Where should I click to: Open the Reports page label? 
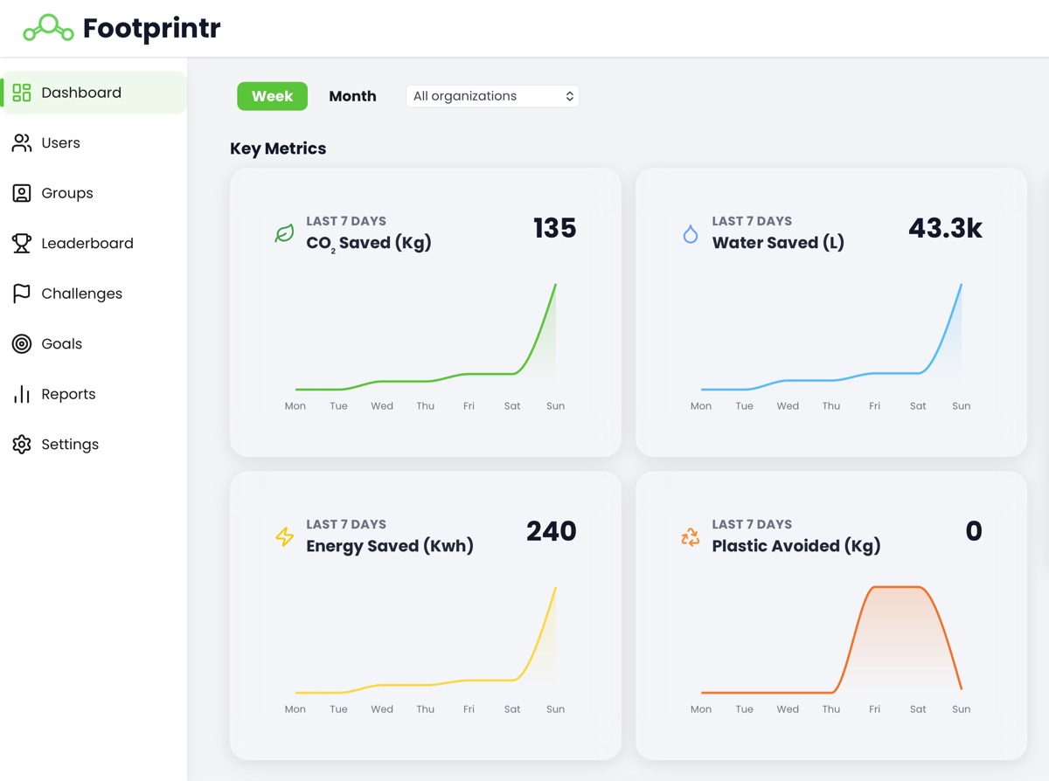(x=68, y=394)
